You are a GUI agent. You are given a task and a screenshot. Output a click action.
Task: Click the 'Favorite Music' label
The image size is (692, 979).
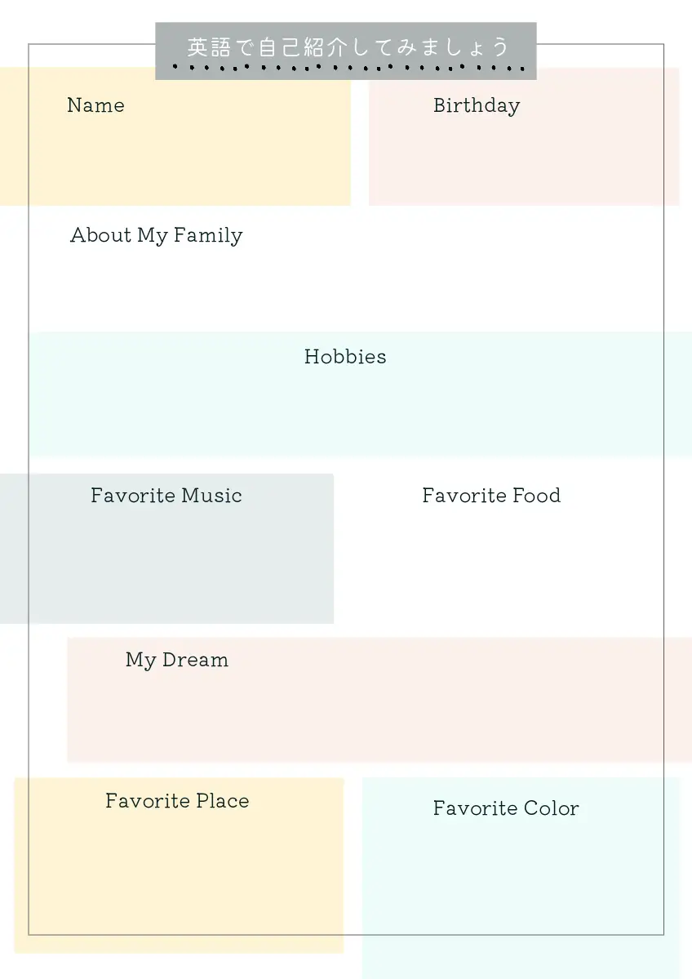[166, 496]
